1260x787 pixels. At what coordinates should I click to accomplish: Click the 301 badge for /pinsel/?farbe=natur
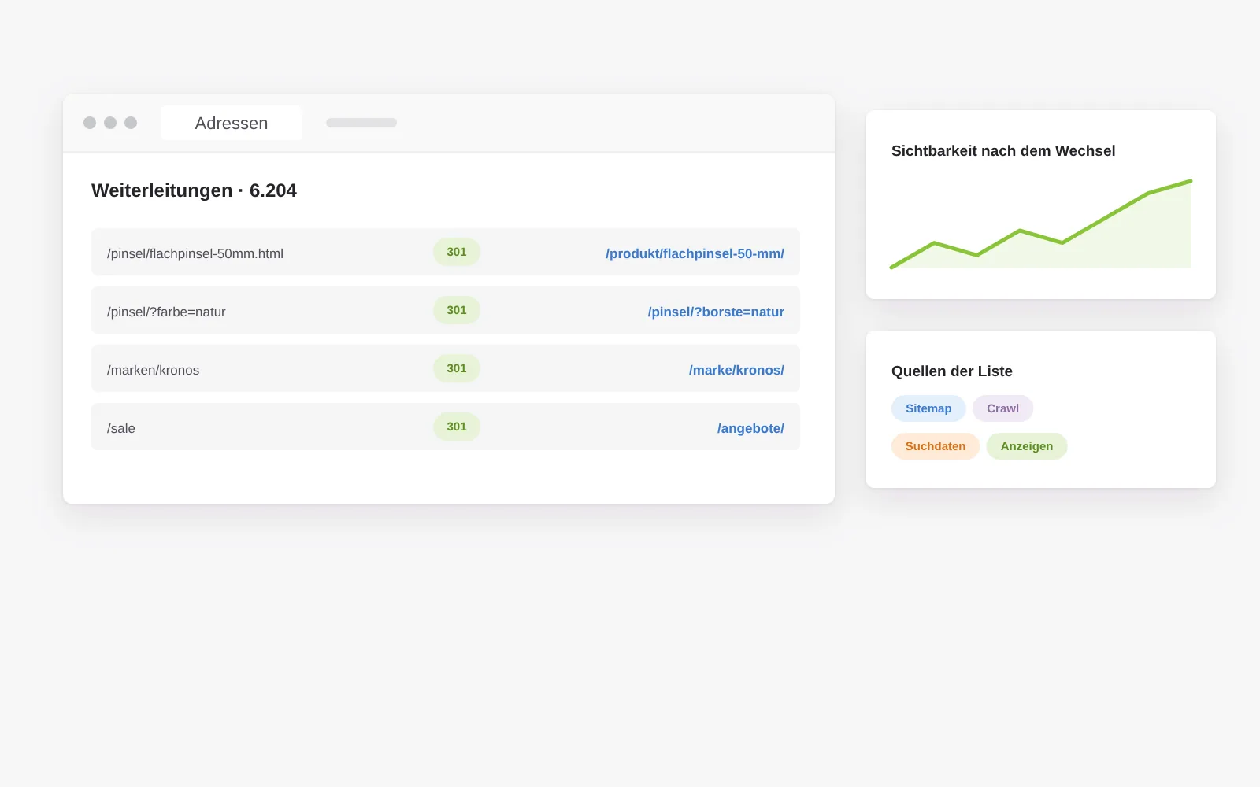[x=457, y=310]
